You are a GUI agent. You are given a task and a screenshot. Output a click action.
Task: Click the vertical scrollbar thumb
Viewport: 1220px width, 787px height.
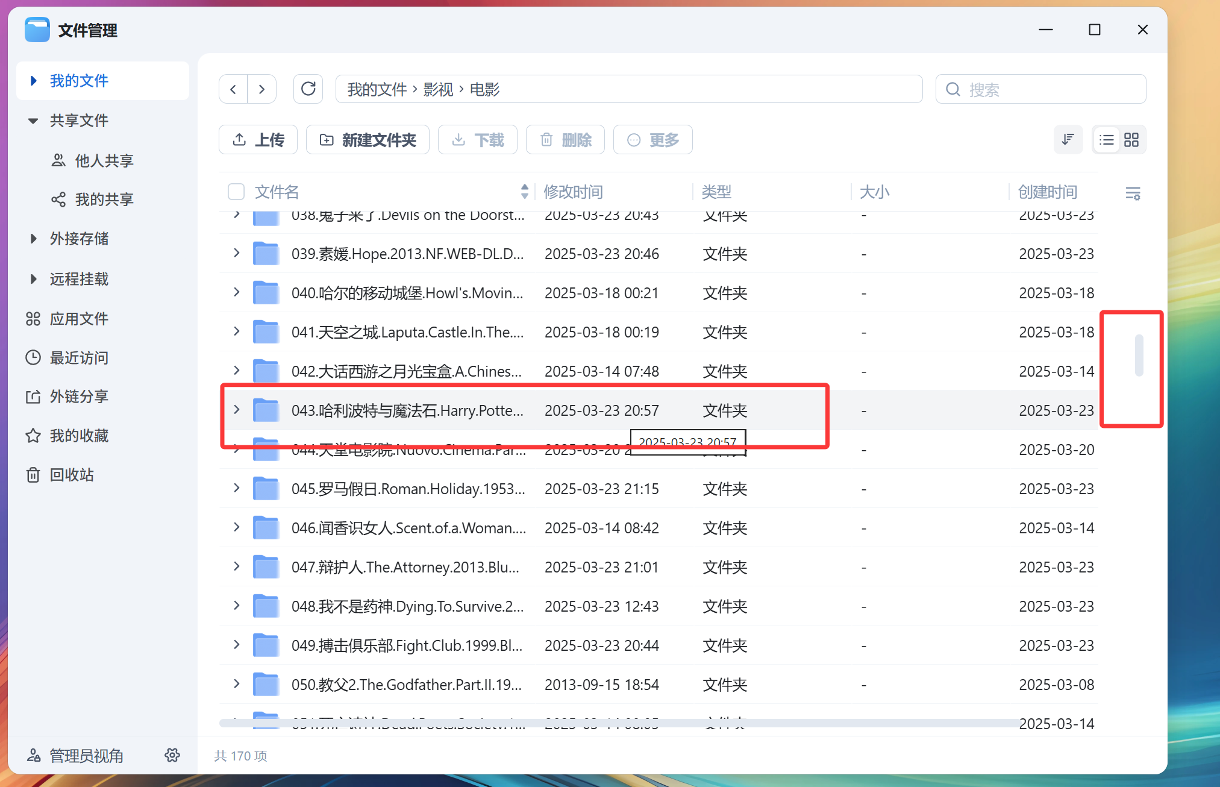point(1139,356)
